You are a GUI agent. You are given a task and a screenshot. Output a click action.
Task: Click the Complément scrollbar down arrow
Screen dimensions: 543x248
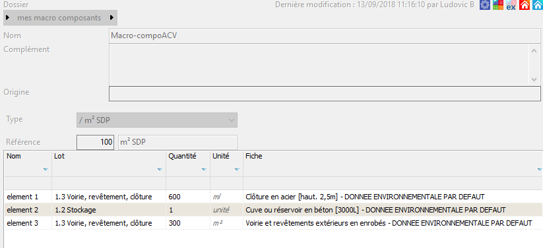[x=534, y=80]
